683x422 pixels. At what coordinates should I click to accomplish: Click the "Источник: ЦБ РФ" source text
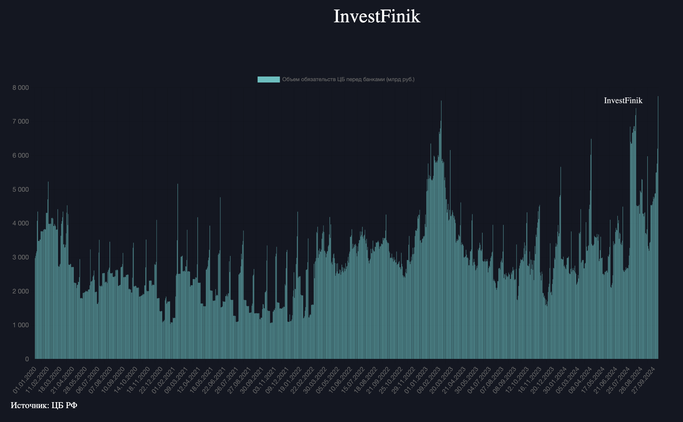[x=44, y=405]
